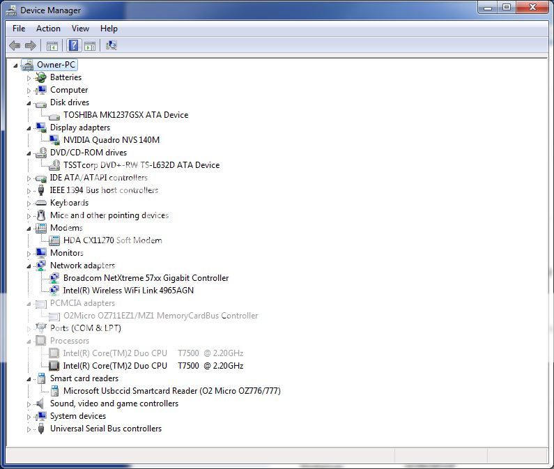
Task: Close the Device Manager window
Action: tap(533, 7)
